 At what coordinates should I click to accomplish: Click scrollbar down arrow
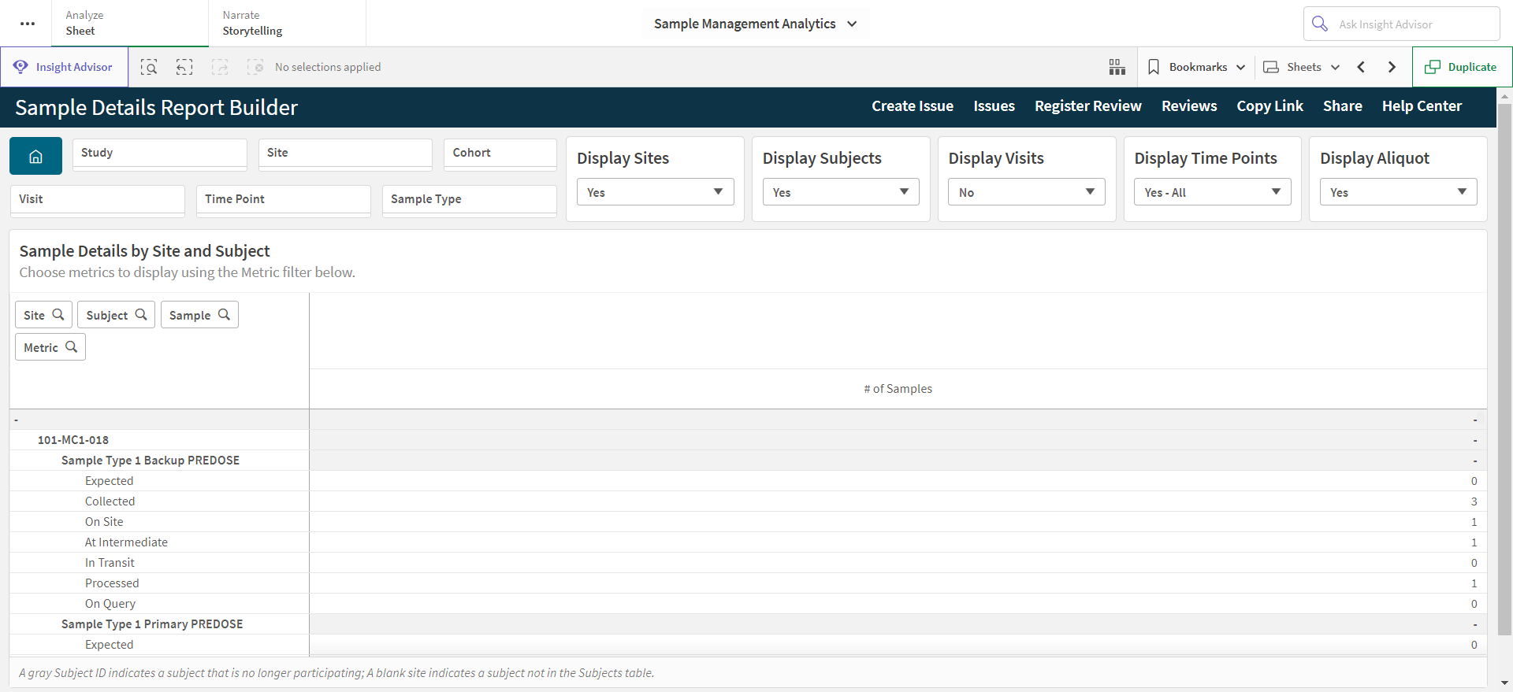[1504, 683]
